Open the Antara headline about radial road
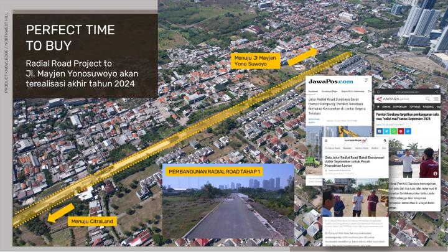This screenshot has height=252, width=448. tap(406, 117)
